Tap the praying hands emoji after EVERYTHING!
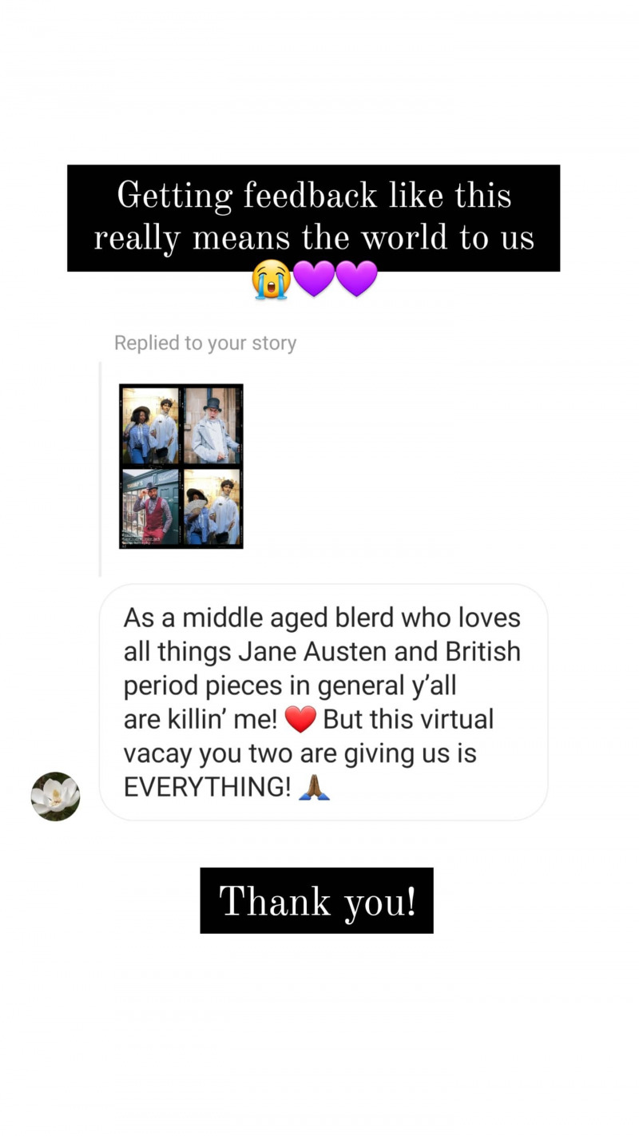This screenshot has height=1136, width=639. 314,787
